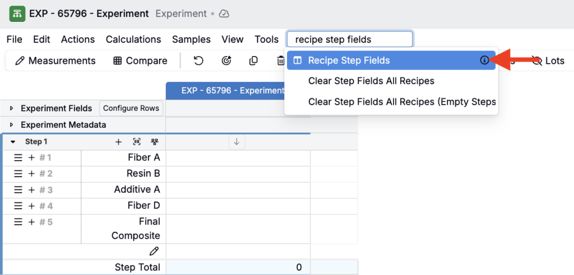Expand the Experiment Metadata section
This screenshot has width=574, height=275.
pyautogui.click(x=11, y=125)
